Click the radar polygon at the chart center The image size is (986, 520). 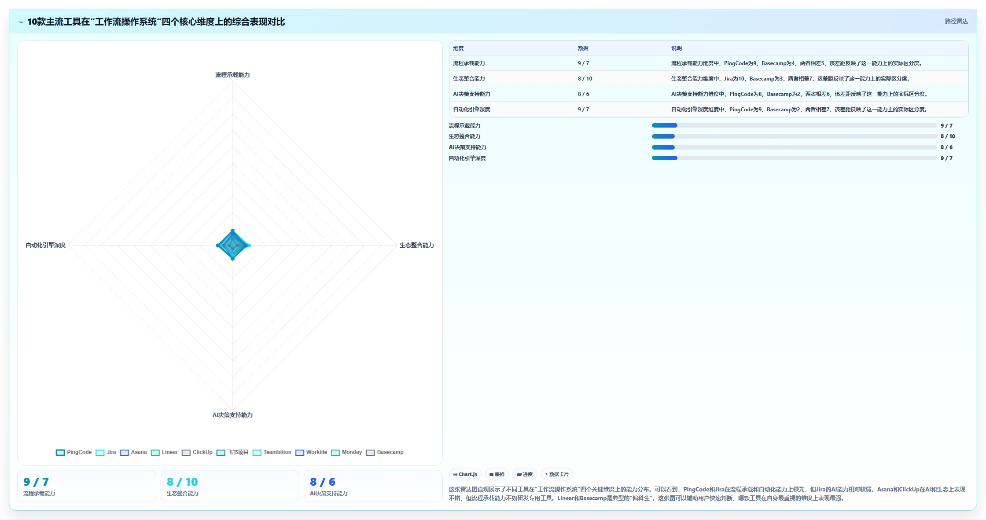[233, 245]
